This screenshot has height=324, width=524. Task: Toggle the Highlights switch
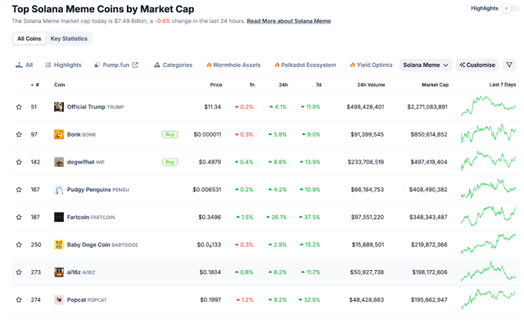510,8
